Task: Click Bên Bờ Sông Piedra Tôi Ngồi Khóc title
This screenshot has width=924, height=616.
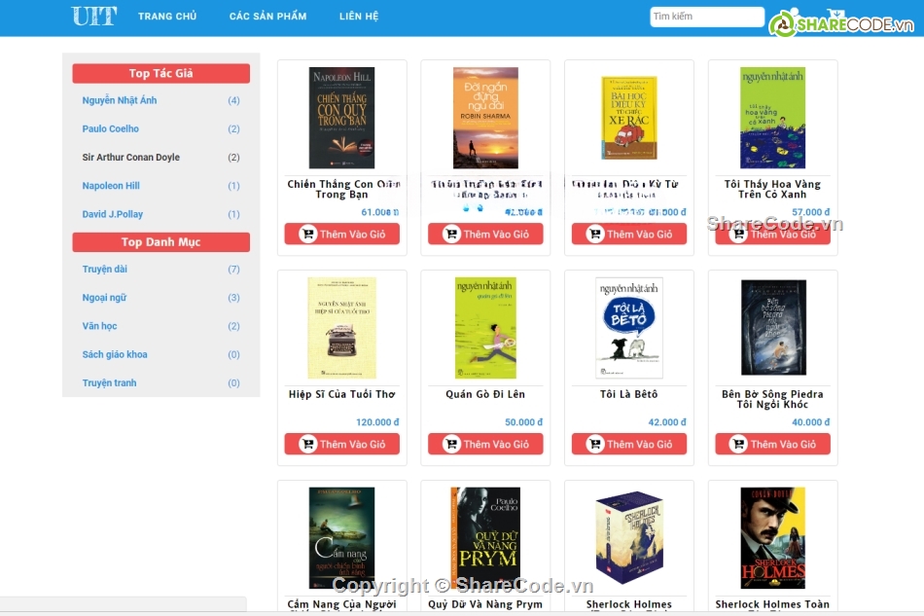Action: pyautogui.click(x=772, y=399)
